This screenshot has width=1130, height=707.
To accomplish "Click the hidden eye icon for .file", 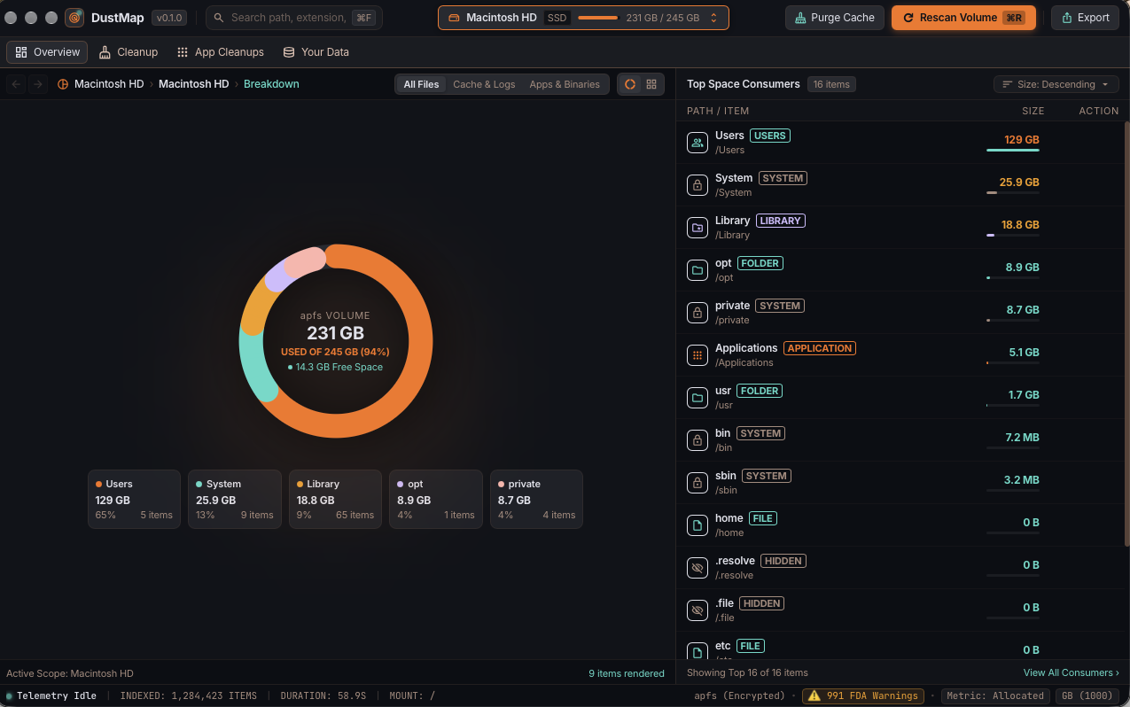I will point(697,610).
